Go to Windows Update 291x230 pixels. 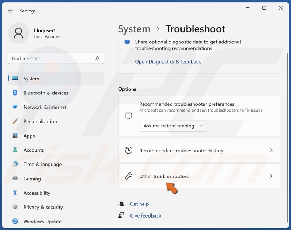coord(56,221)
